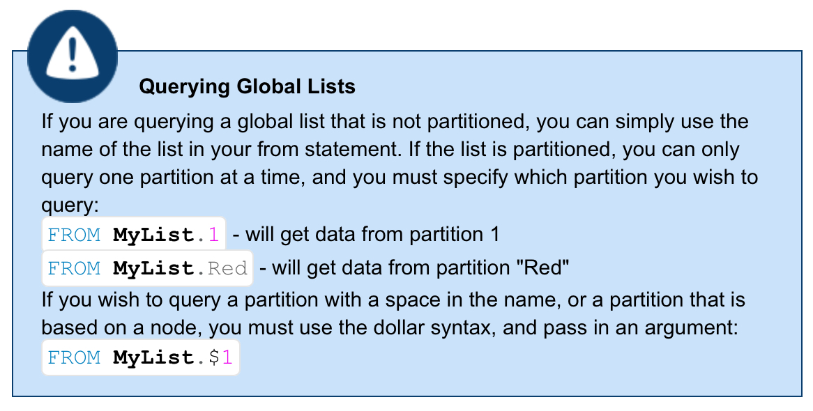This screenshot has width=813, height=411.
Task: Select the FROM MyList.Red code snippet
Action: point(147,268)
